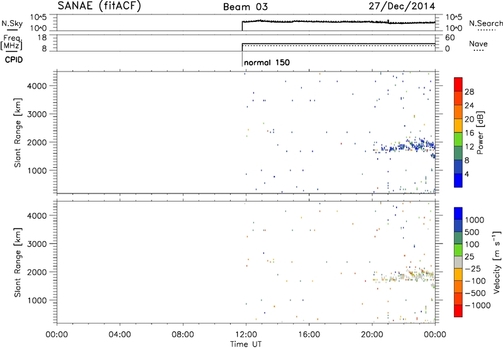Click the '20:00' time axis label
The image size is (503, 348).
pos(372,335)
